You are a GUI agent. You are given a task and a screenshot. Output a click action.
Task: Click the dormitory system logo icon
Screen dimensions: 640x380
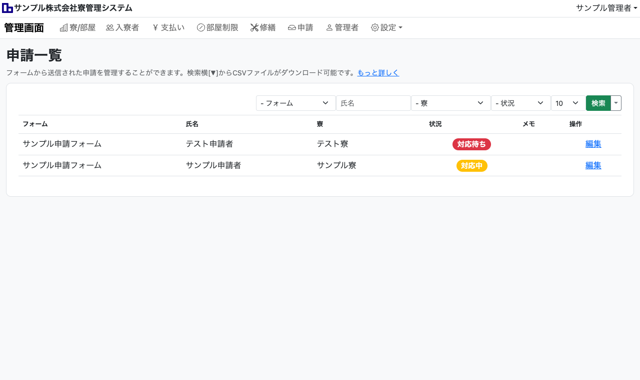(x=7, y=8)
